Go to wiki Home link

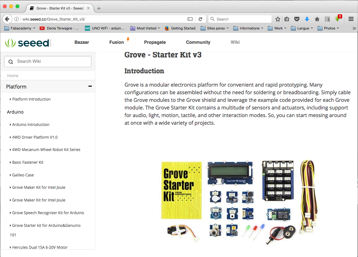[x=13, y=76]
